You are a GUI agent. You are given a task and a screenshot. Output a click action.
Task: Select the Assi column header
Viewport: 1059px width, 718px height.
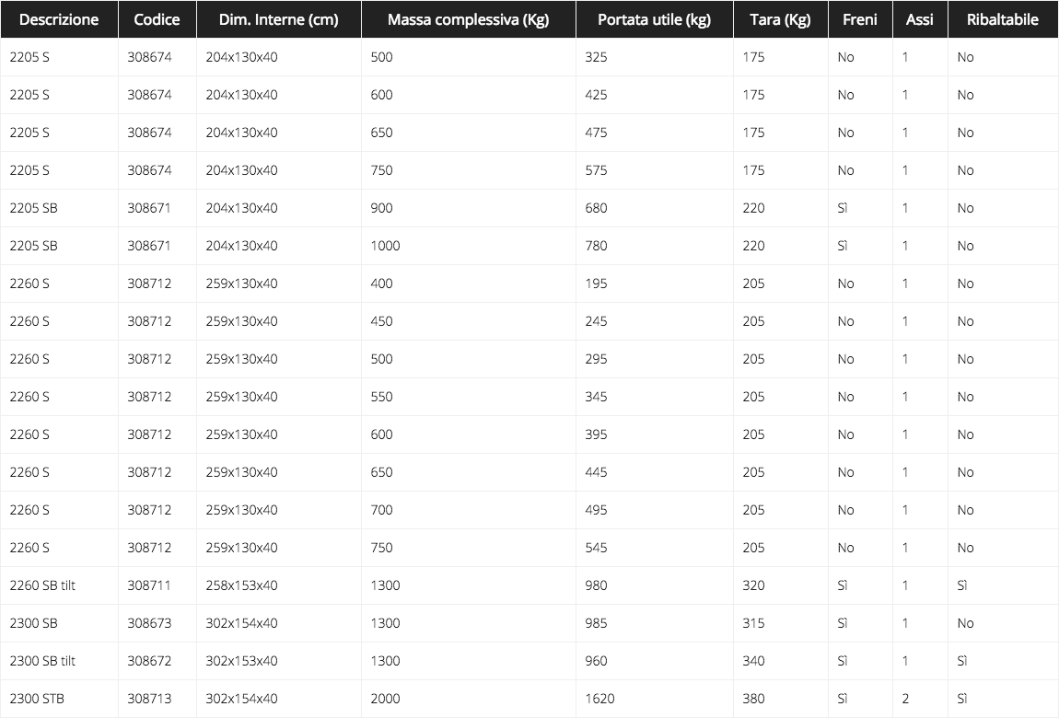click(919, 19)
